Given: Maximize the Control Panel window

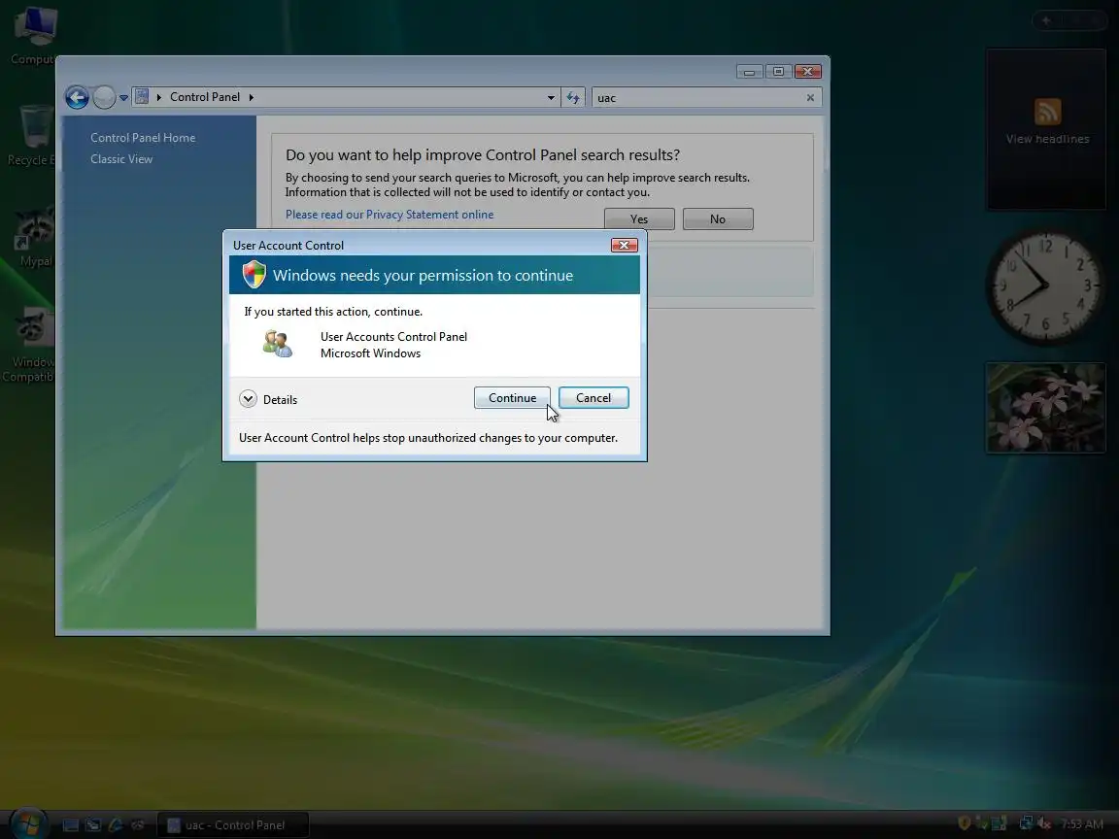Looking at the screenshot, I should pos(779,71).
